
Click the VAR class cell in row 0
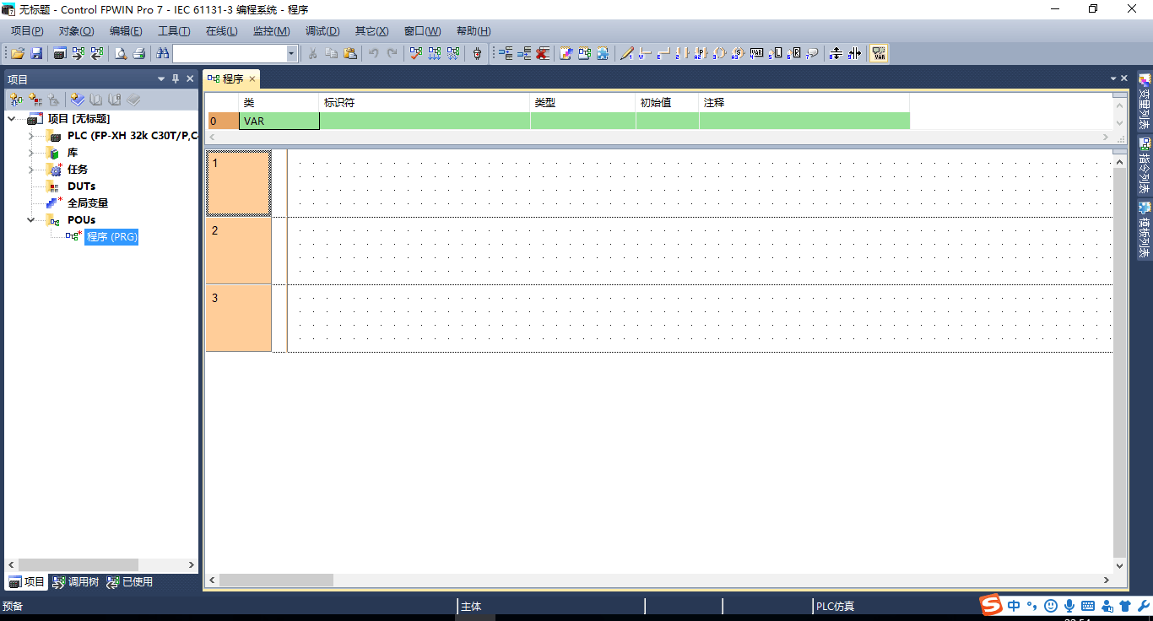tap(279, 121)
